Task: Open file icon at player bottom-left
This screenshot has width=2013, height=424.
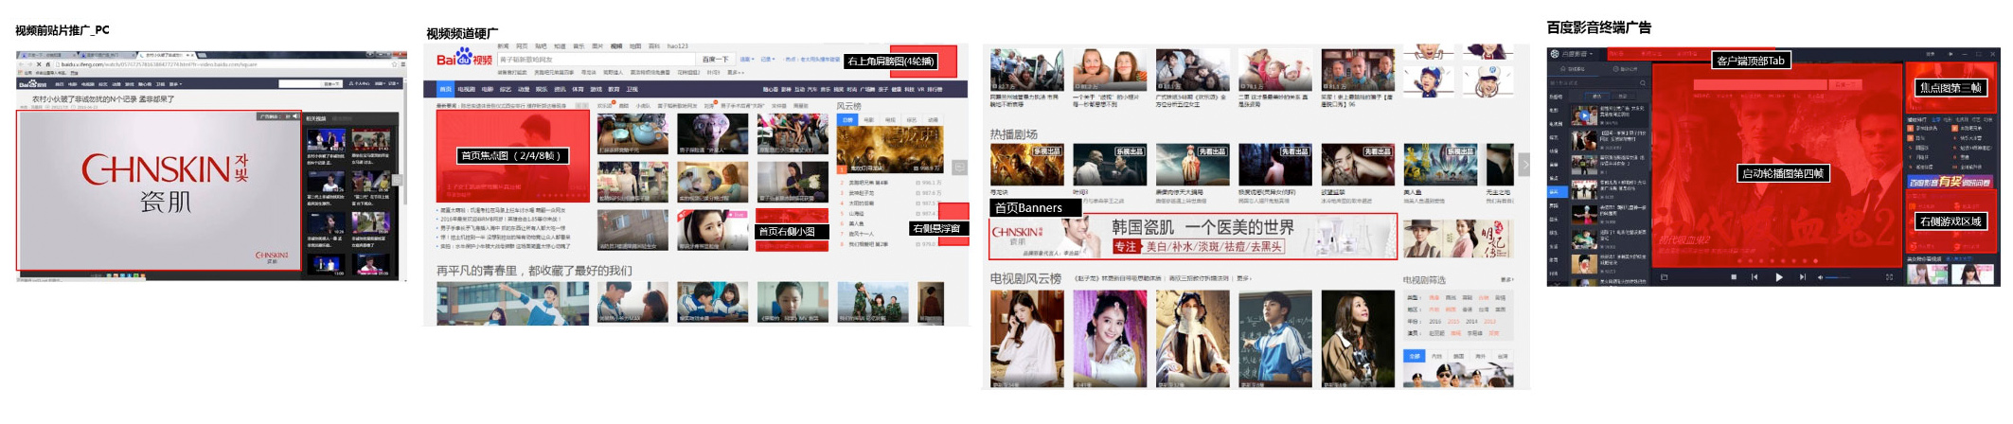Action: point(1664,277)
